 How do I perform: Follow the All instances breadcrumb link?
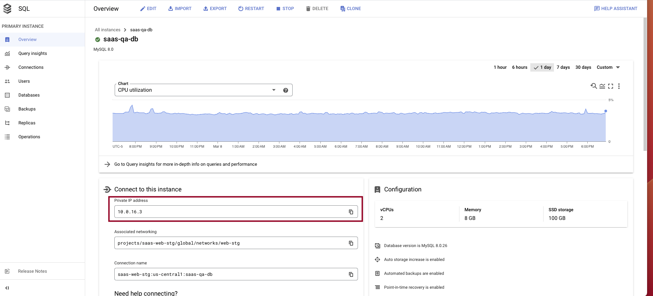108,30
